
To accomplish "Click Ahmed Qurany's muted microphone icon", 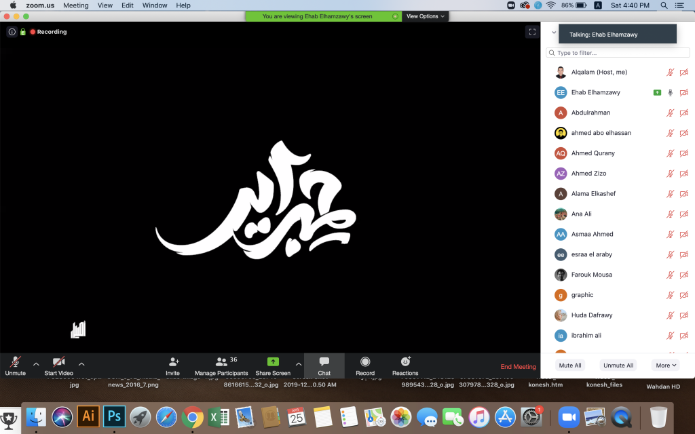I will point(670,153).
